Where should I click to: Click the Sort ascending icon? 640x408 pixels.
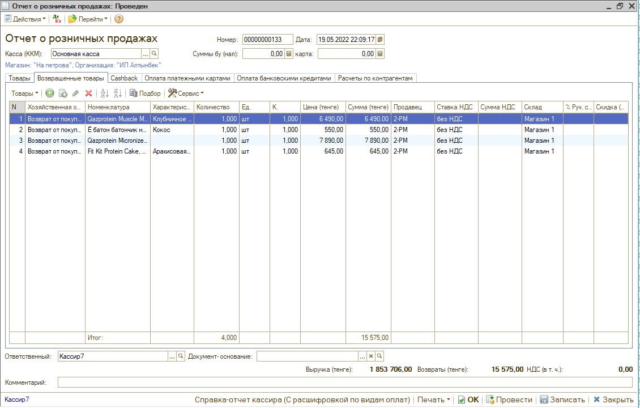click(104, 93)
